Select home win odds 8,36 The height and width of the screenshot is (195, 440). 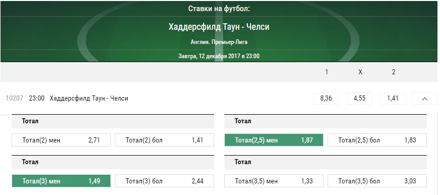click(326, 99)
